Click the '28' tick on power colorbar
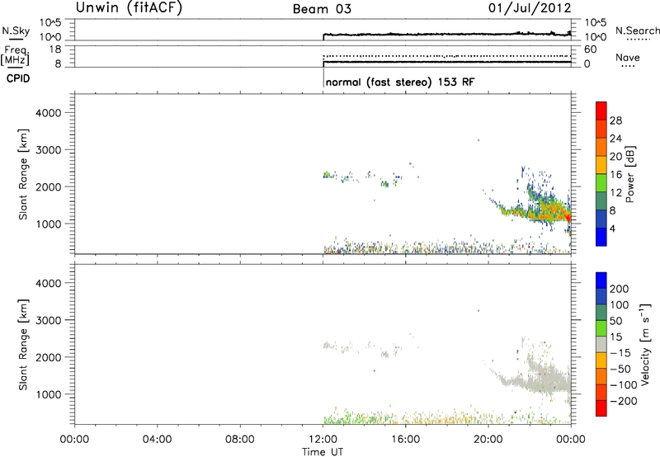The height and width of the screenshot is (457, 660). [615, 120]
